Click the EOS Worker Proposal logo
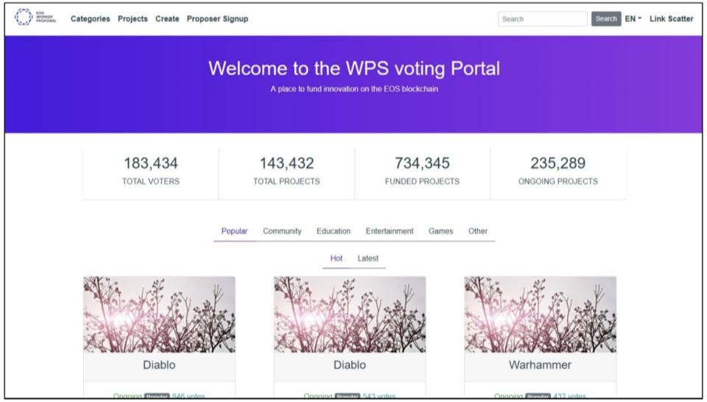 (35, 17)
